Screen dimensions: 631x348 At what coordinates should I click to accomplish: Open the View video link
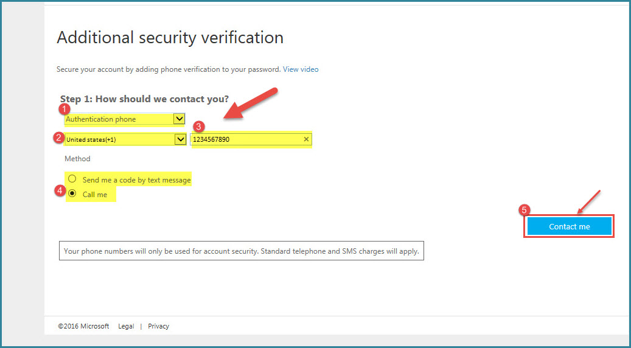coord(301,69)
